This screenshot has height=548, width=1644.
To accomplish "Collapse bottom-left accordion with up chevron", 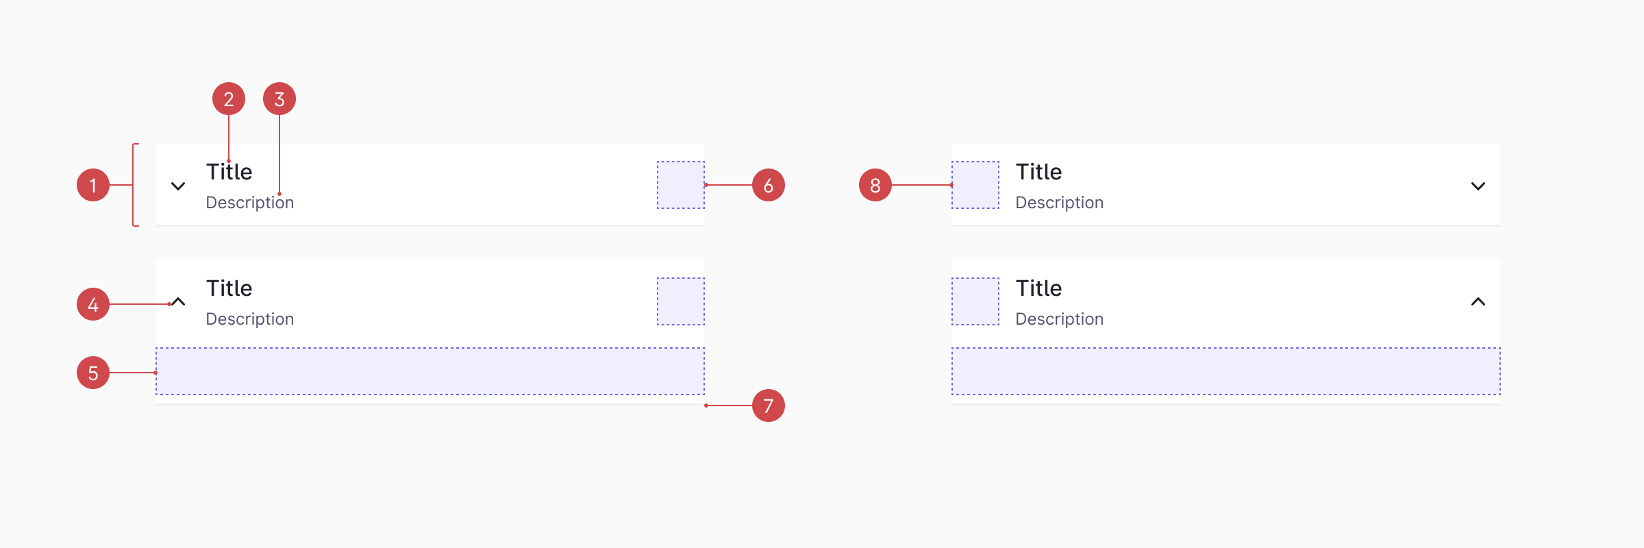I will (x=178, y=301).
